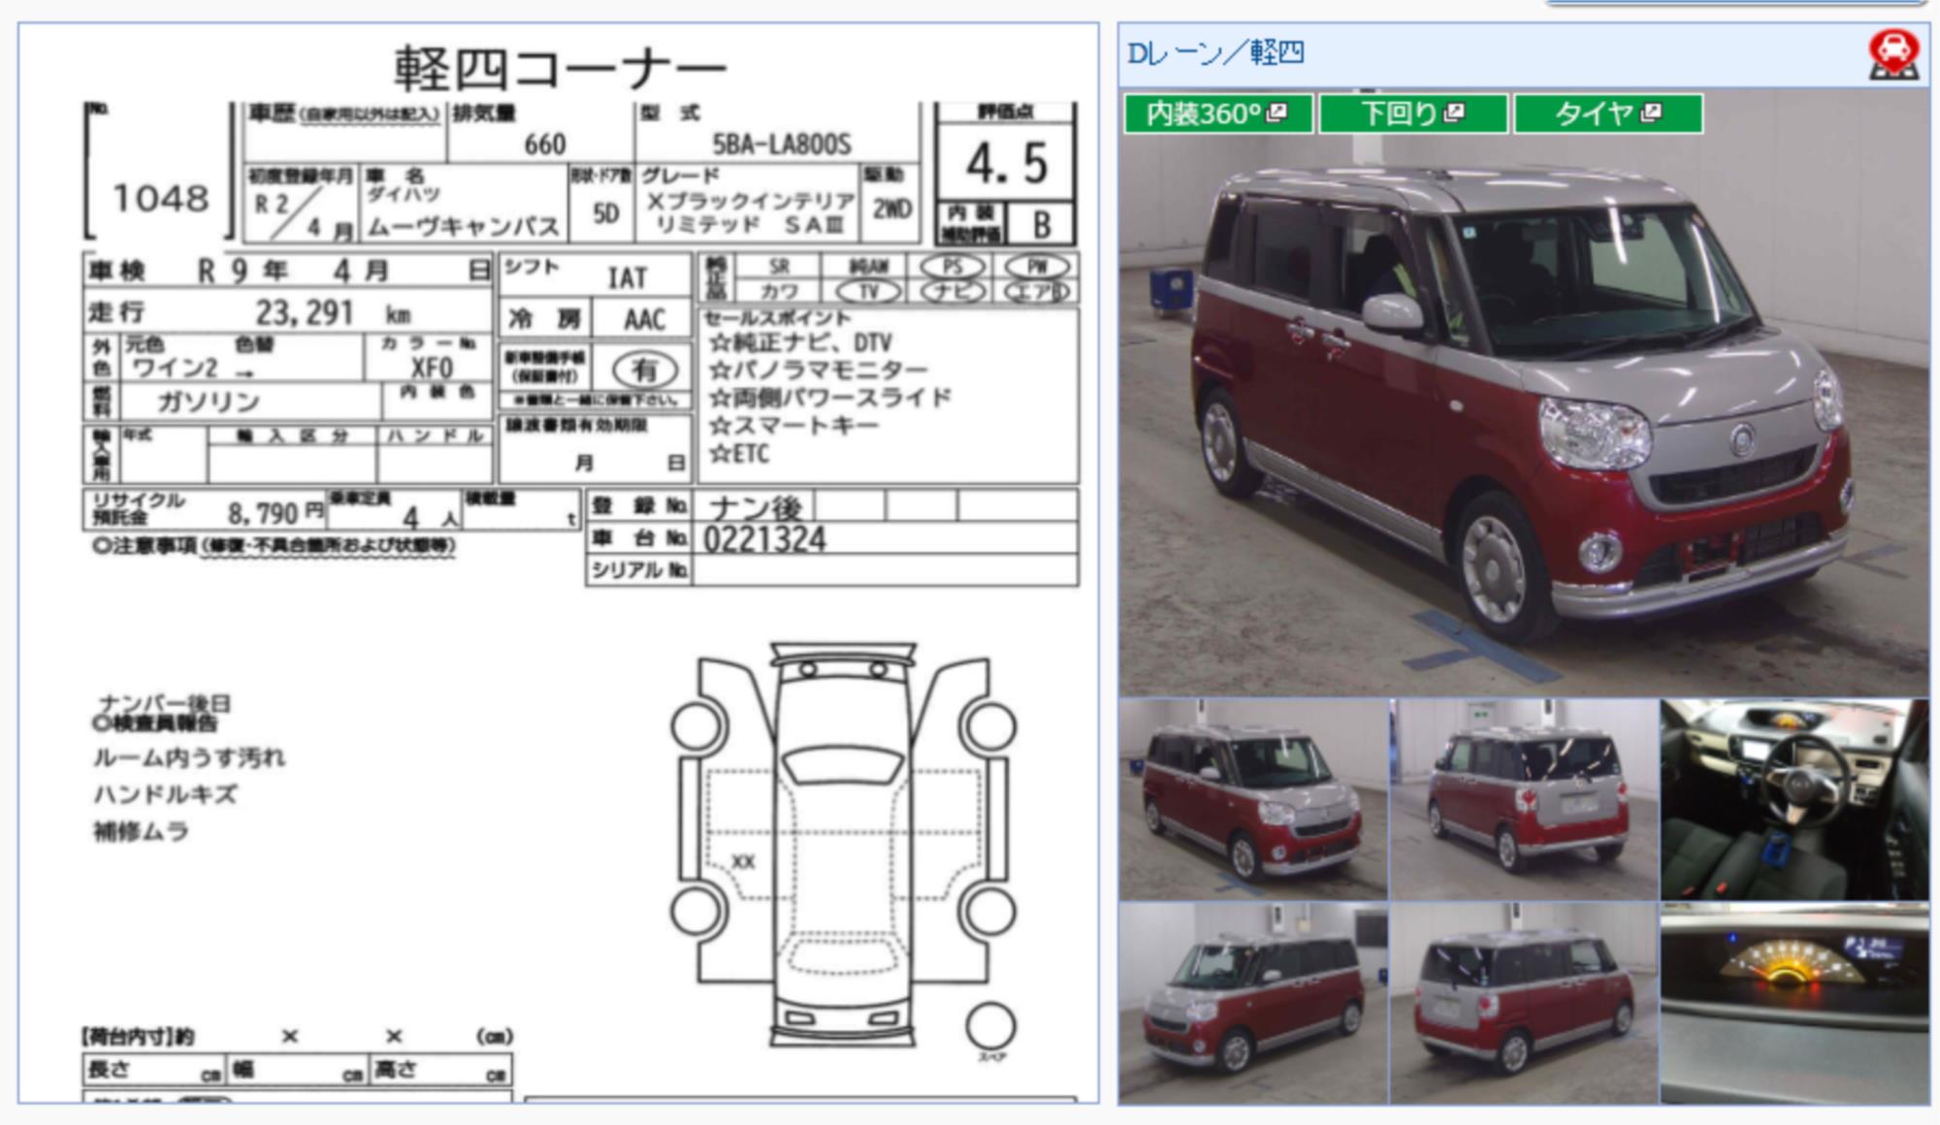Open the 下回り underbody view button
This screenshot has width=1940, height=1125.
(x=1413, y=113)
